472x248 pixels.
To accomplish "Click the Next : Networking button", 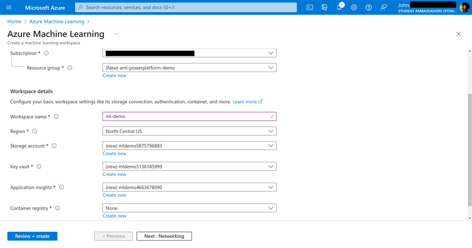I will tap(164, 236).
